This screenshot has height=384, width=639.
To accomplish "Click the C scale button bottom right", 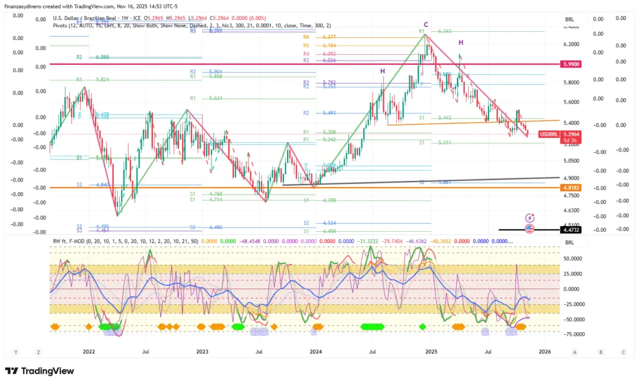I will click(622, 352).
